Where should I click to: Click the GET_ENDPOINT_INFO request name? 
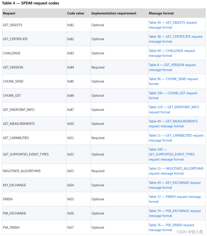pyautogui.click(x=19, y=109)
